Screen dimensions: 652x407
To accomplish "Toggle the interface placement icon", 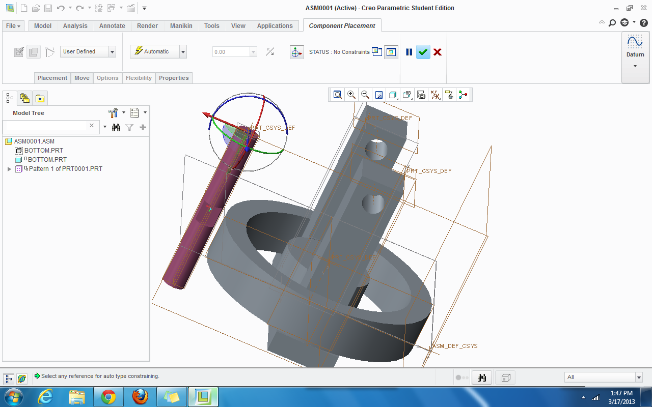I will click(x=19, y=51).
